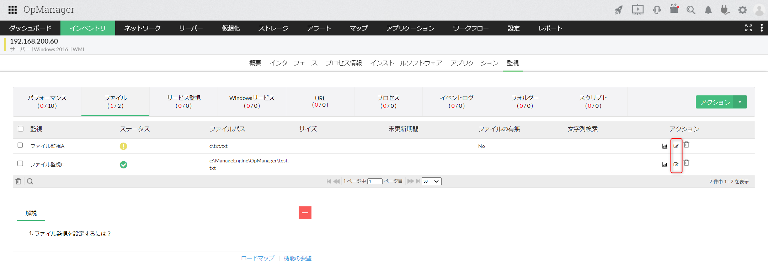The width and height of the screenshot is (768, 267).
Task: Switch to the インストールソフトウェア tab
Action: click(x=406, y=63)
